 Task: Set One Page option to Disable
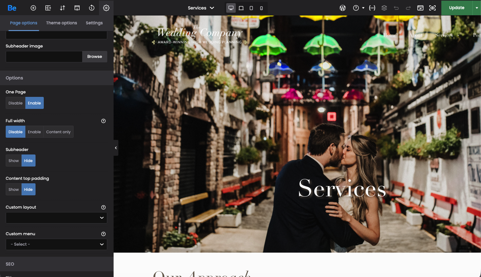point(16,103)
